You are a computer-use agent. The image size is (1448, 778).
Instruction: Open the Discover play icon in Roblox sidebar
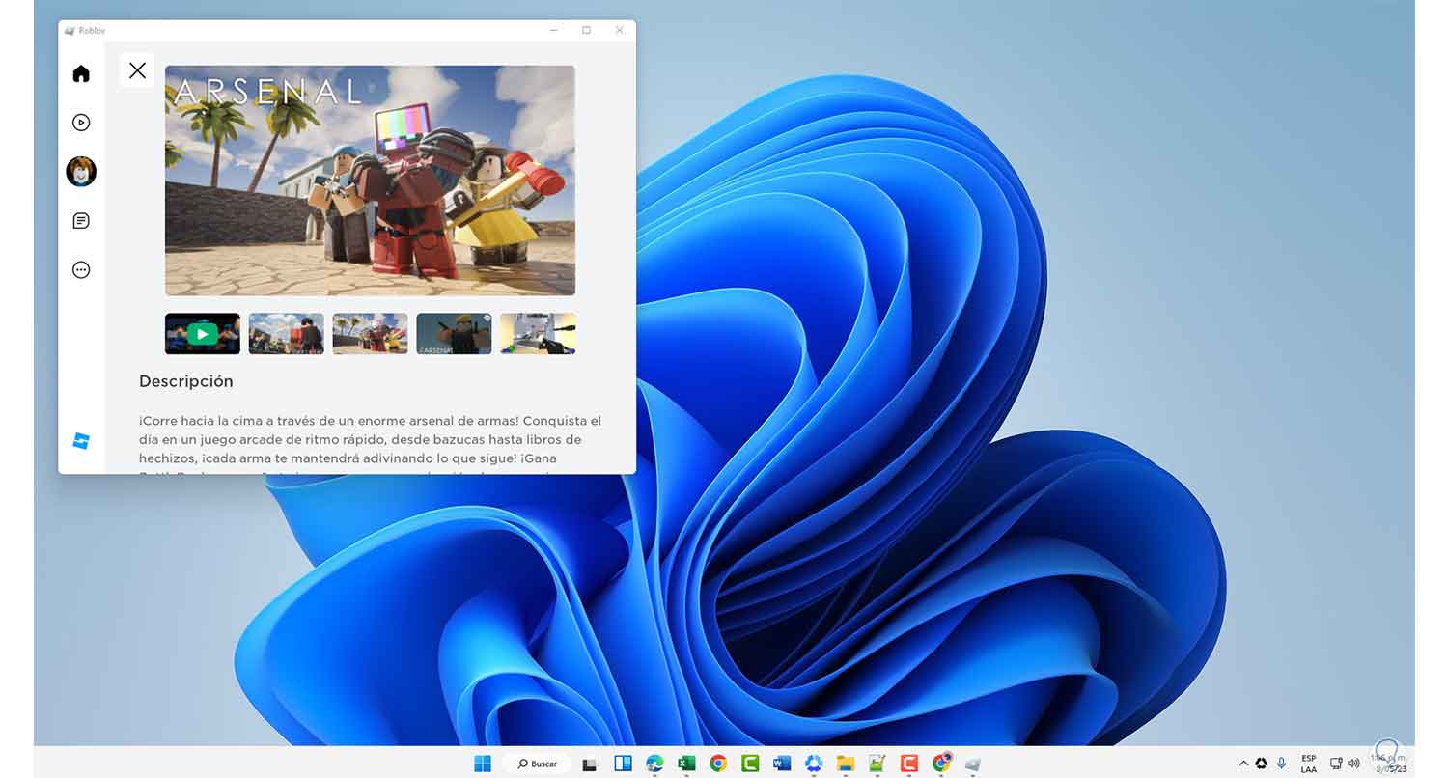coord(81,123)
